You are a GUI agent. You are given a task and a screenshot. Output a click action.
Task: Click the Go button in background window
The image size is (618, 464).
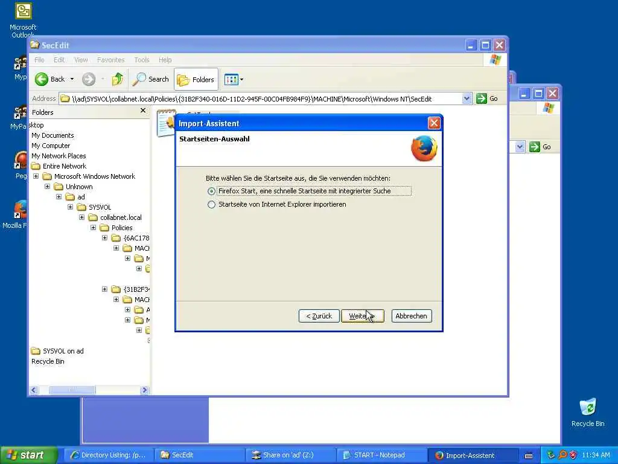click(x=540, y=147)
